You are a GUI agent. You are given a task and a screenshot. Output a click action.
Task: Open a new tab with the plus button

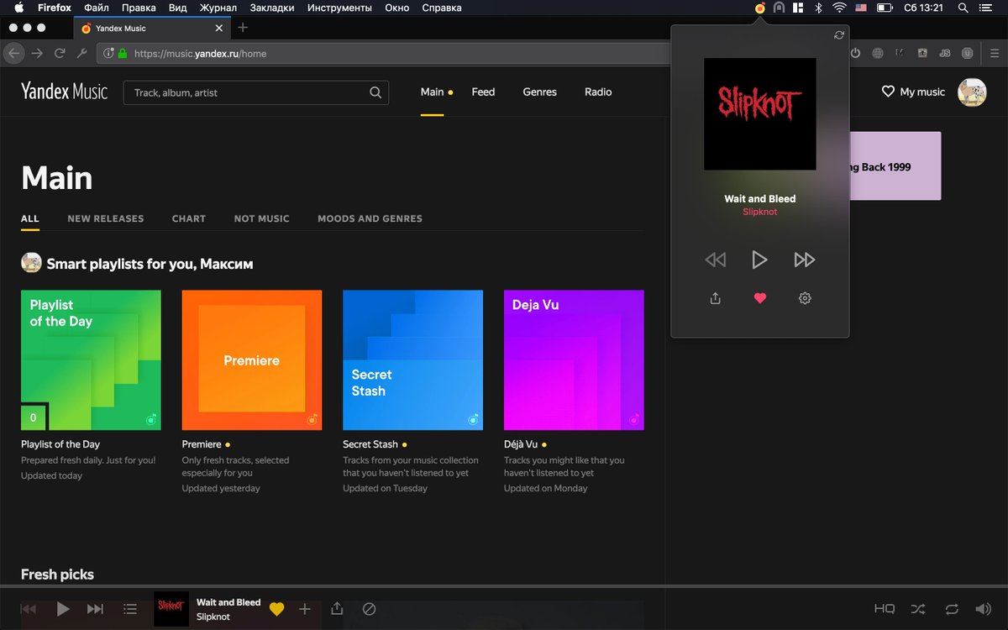tap(243, 28)
